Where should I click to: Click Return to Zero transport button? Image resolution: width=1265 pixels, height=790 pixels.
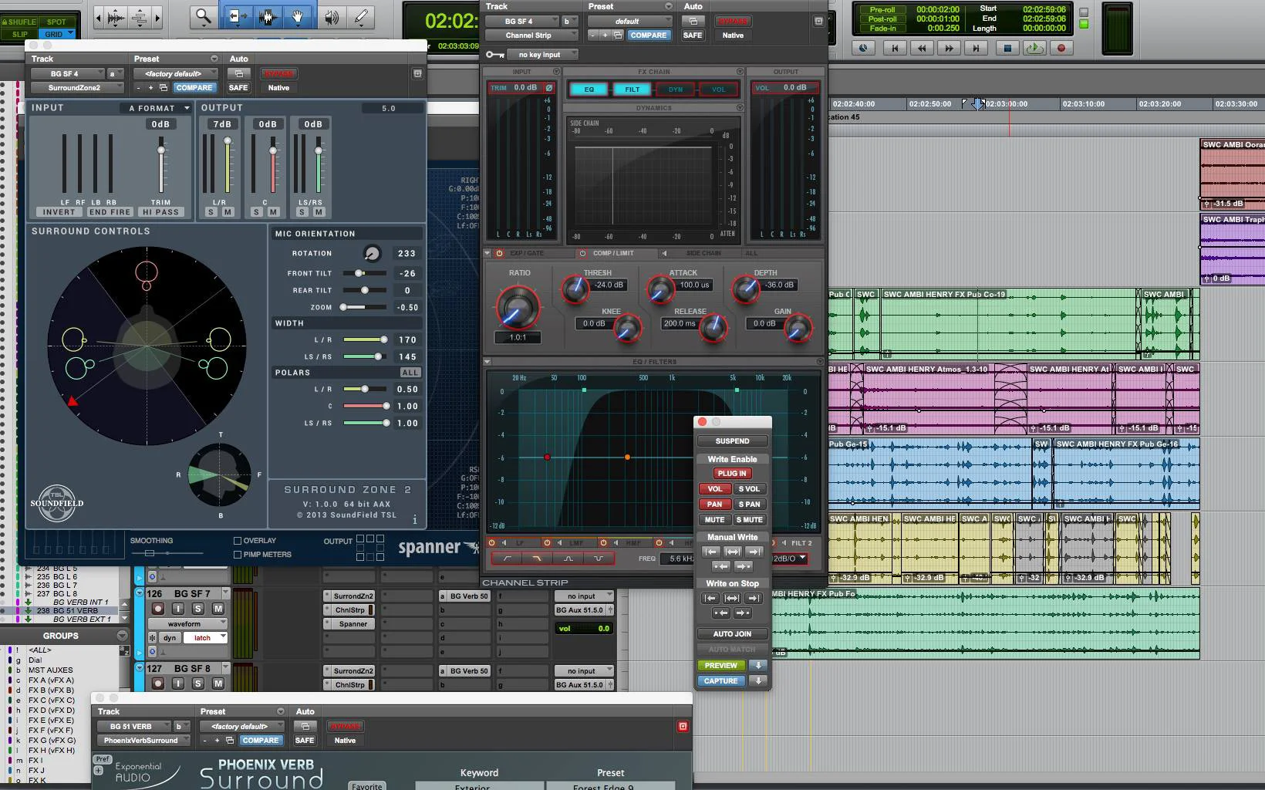tap(895, 48)
